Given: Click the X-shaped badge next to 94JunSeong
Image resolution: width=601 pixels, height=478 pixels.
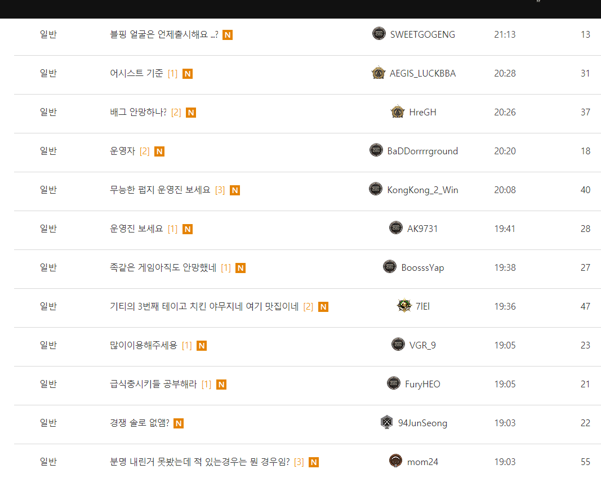Looking at the screenshot, I should pos(387,422).
